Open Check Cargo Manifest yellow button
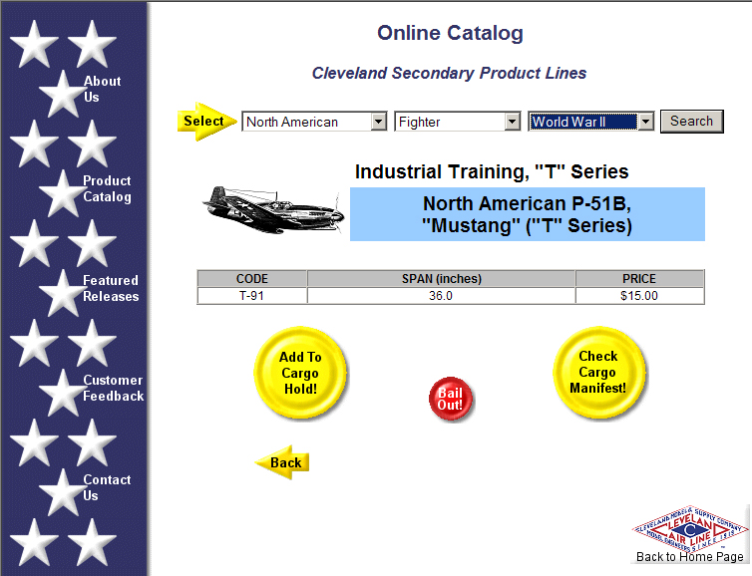Screen dimensions: 752x576 [598, 372]
